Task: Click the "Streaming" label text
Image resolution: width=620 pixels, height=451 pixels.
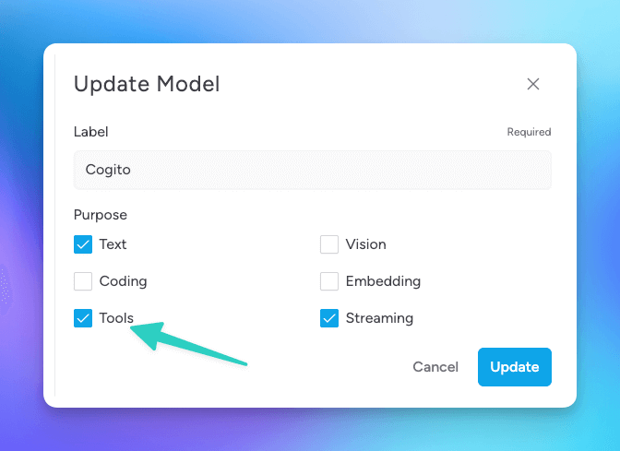Action: pos(379,318)
